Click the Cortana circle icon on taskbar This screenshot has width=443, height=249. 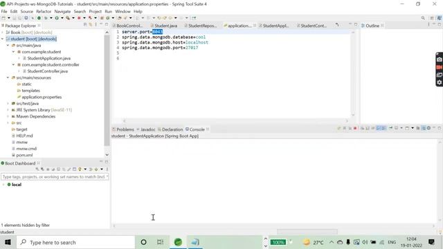tap(143, 242)
